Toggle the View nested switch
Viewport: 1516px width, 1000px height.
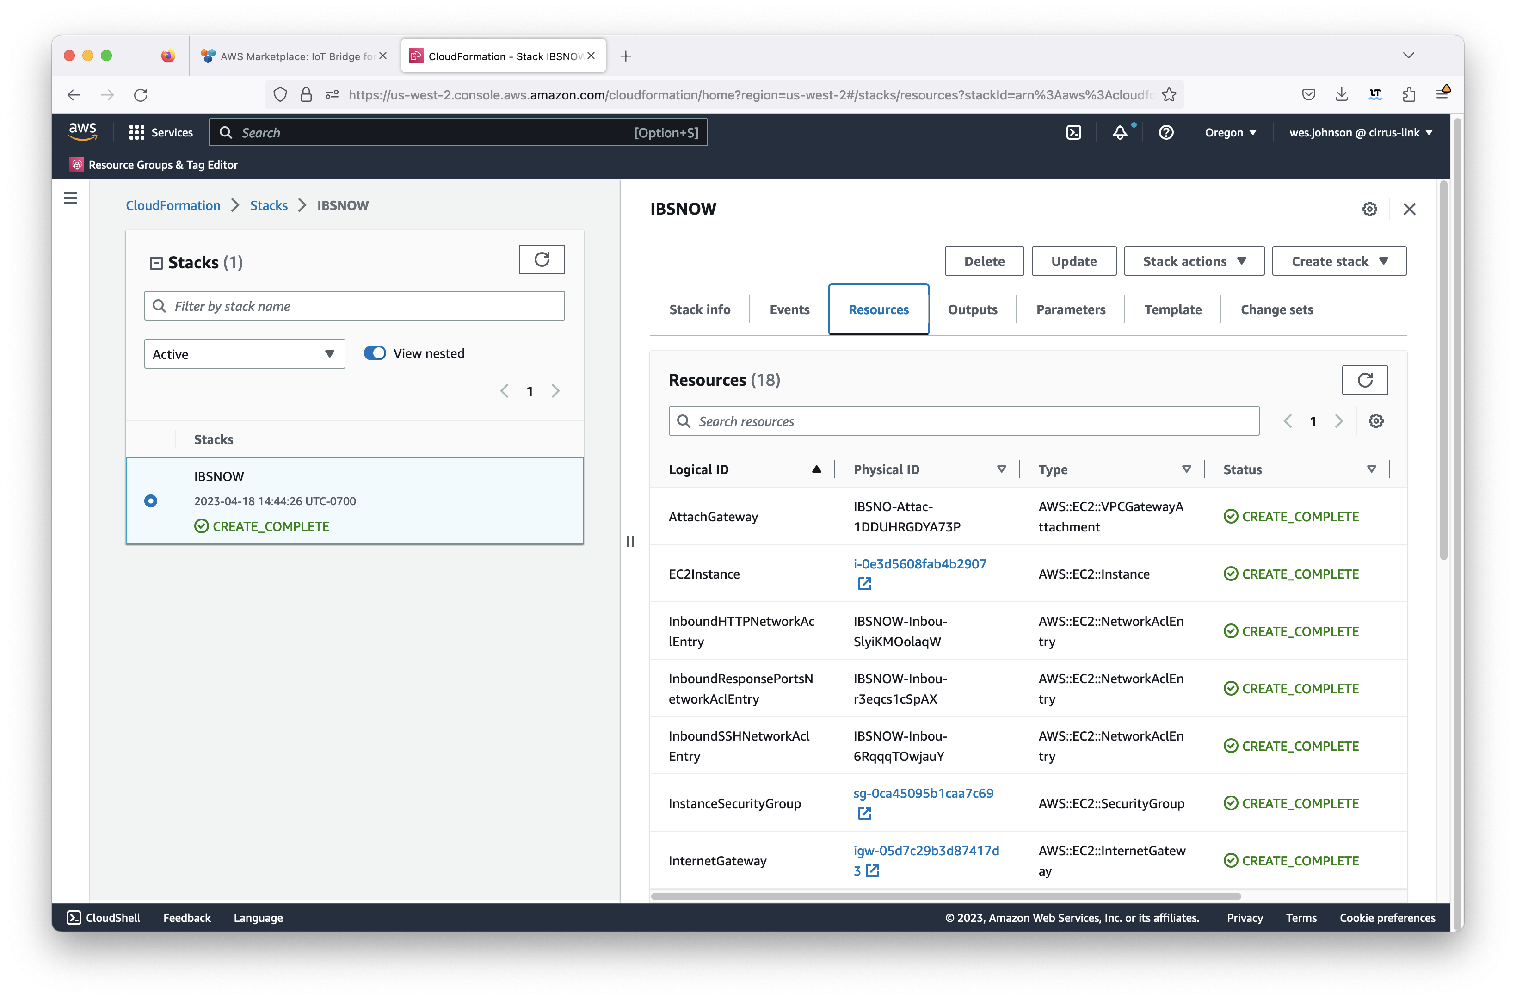[375, 353]
